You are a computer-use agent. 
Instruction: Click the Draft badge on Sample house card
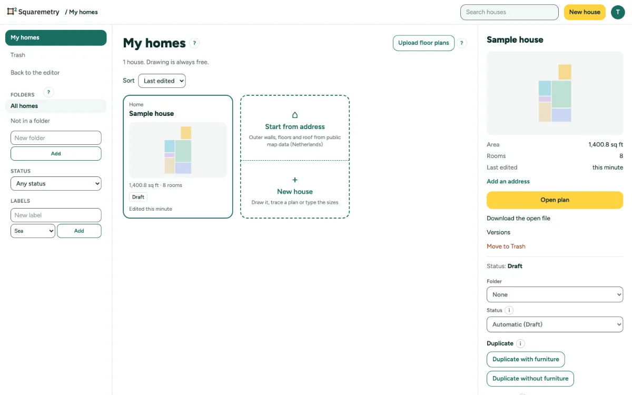coord(138,197)
